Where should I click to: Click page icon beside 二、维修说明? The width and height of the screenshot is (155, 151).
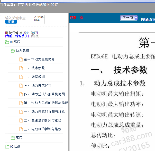pyautogui.click(x=21, y=77)
